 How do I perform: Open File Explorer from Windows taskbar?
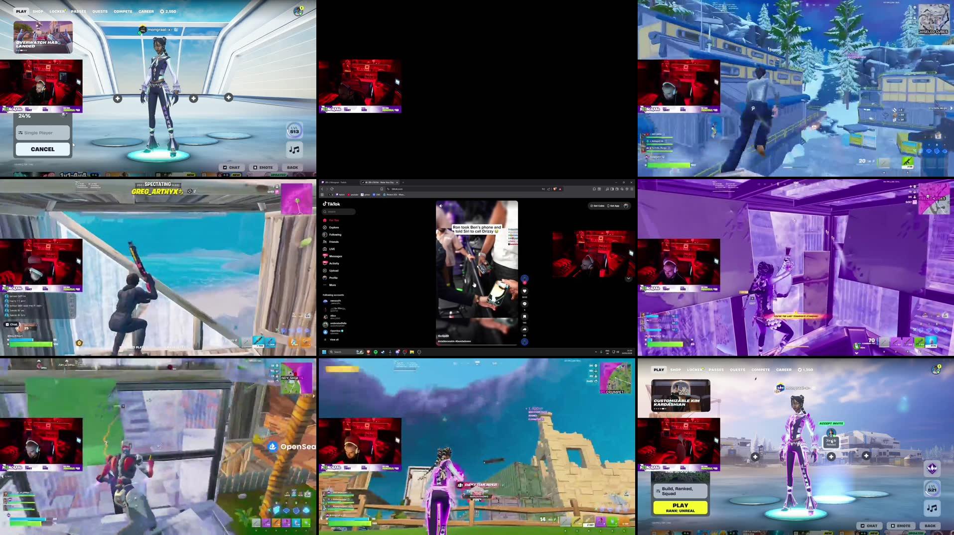411,352
